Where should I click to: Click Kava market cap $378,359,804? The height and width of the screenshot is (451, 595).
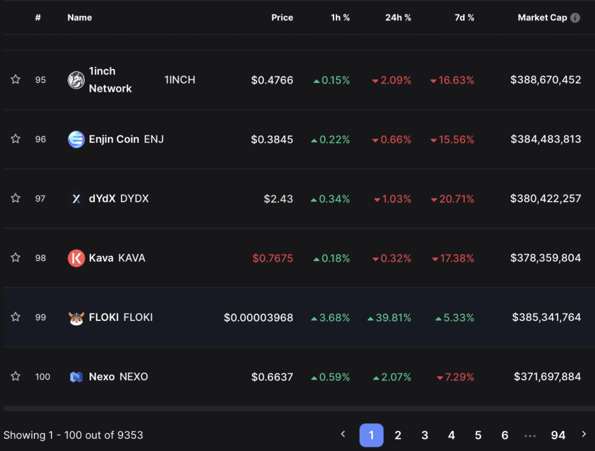(546, 258)
